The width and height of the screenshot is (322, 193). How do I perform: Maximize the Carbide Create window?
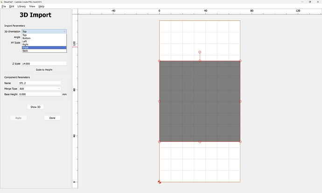[310, 2]
